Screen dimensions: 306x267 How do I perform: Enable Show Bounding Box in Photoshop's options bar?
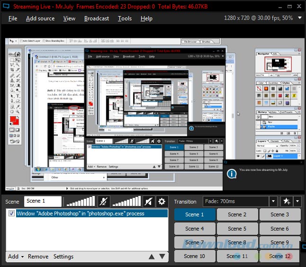(x=44, y=41)
